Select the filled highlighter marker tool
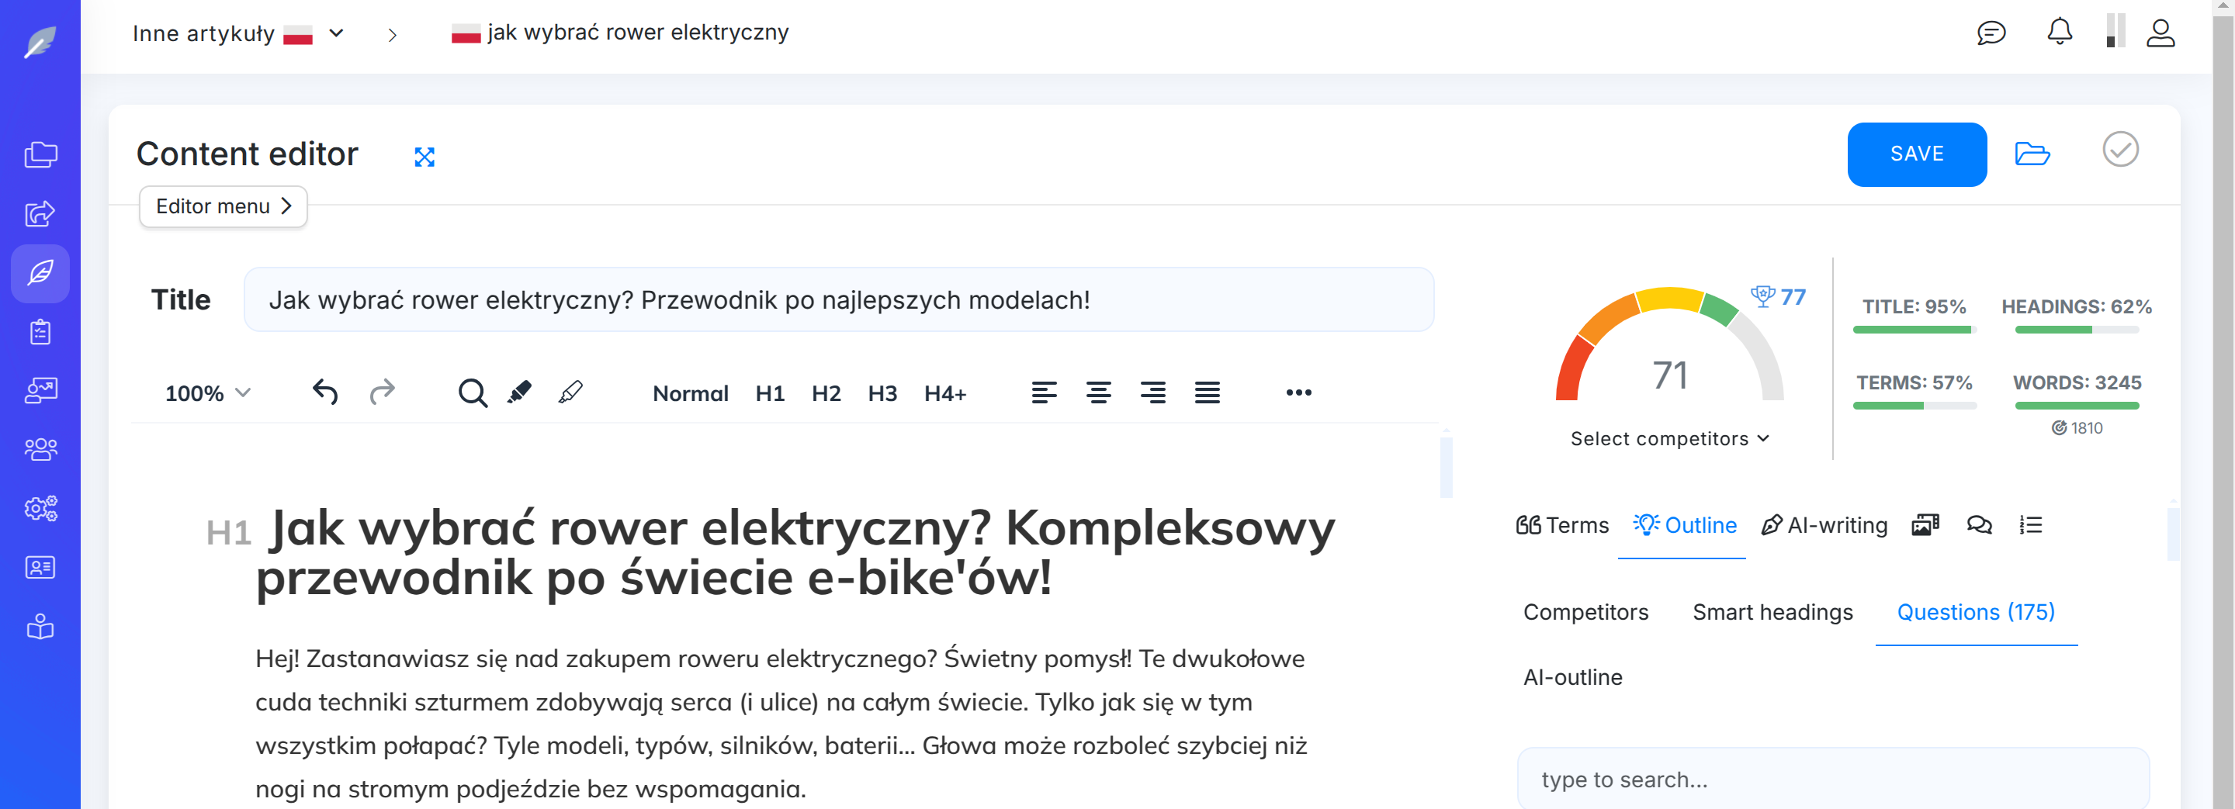Viewport: 2235px width, 809px height. point(520,392)
